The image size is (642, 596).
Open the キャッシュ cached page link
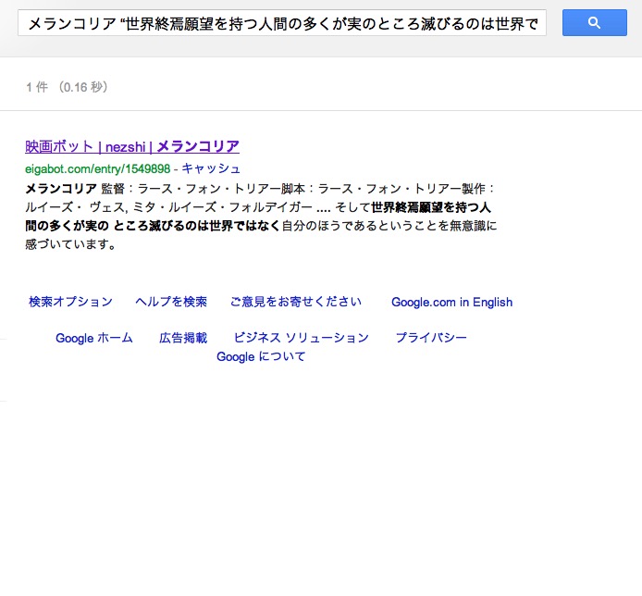[x=211, y=168]
